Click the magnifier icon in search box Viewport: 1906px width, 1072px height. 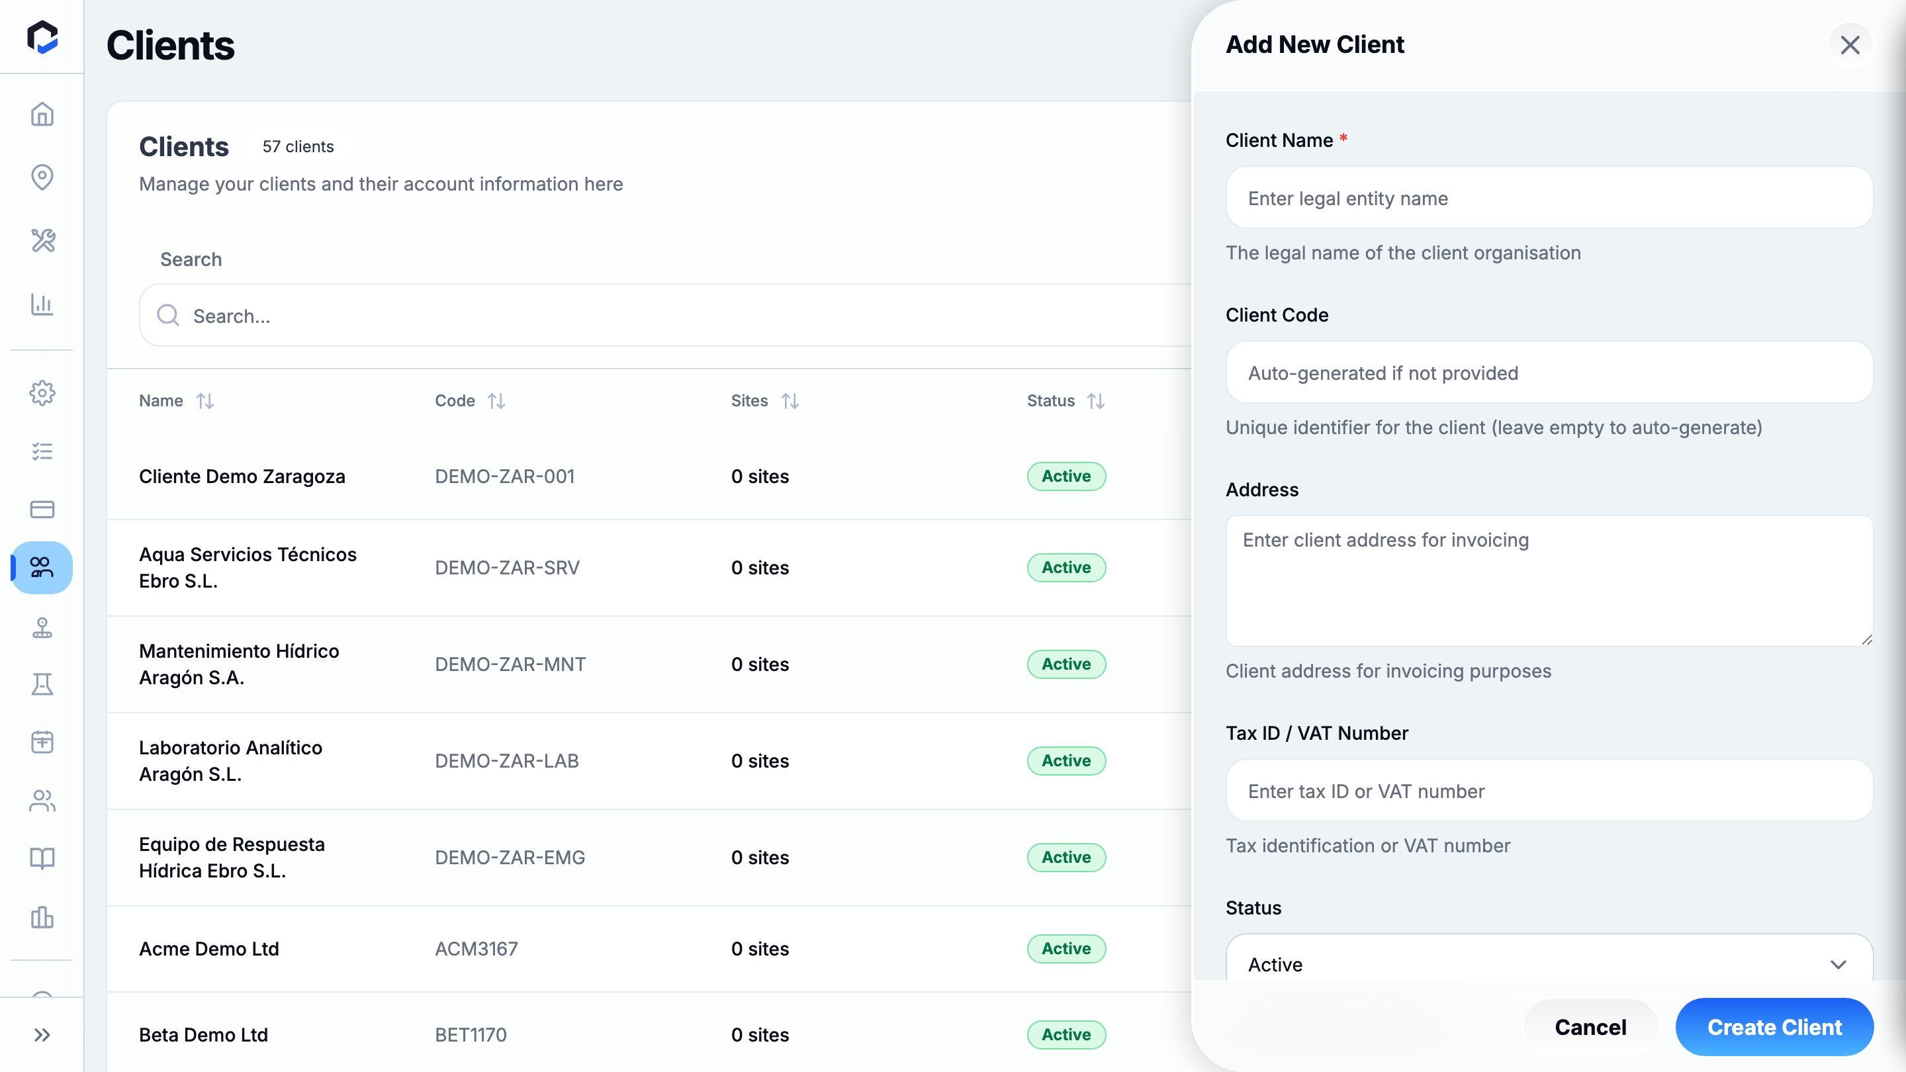168,315
